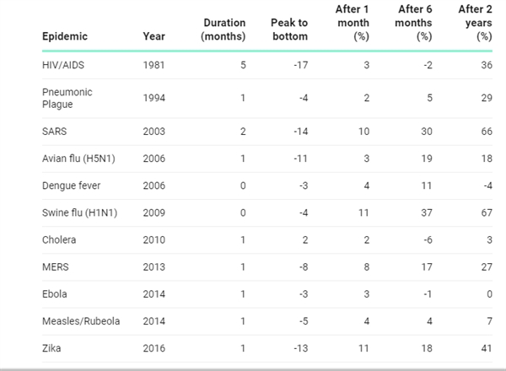The width and height of the screenshot is (506, 371).
Task: Select the After 2 years (%) header
Action: (x=476, y=23)
